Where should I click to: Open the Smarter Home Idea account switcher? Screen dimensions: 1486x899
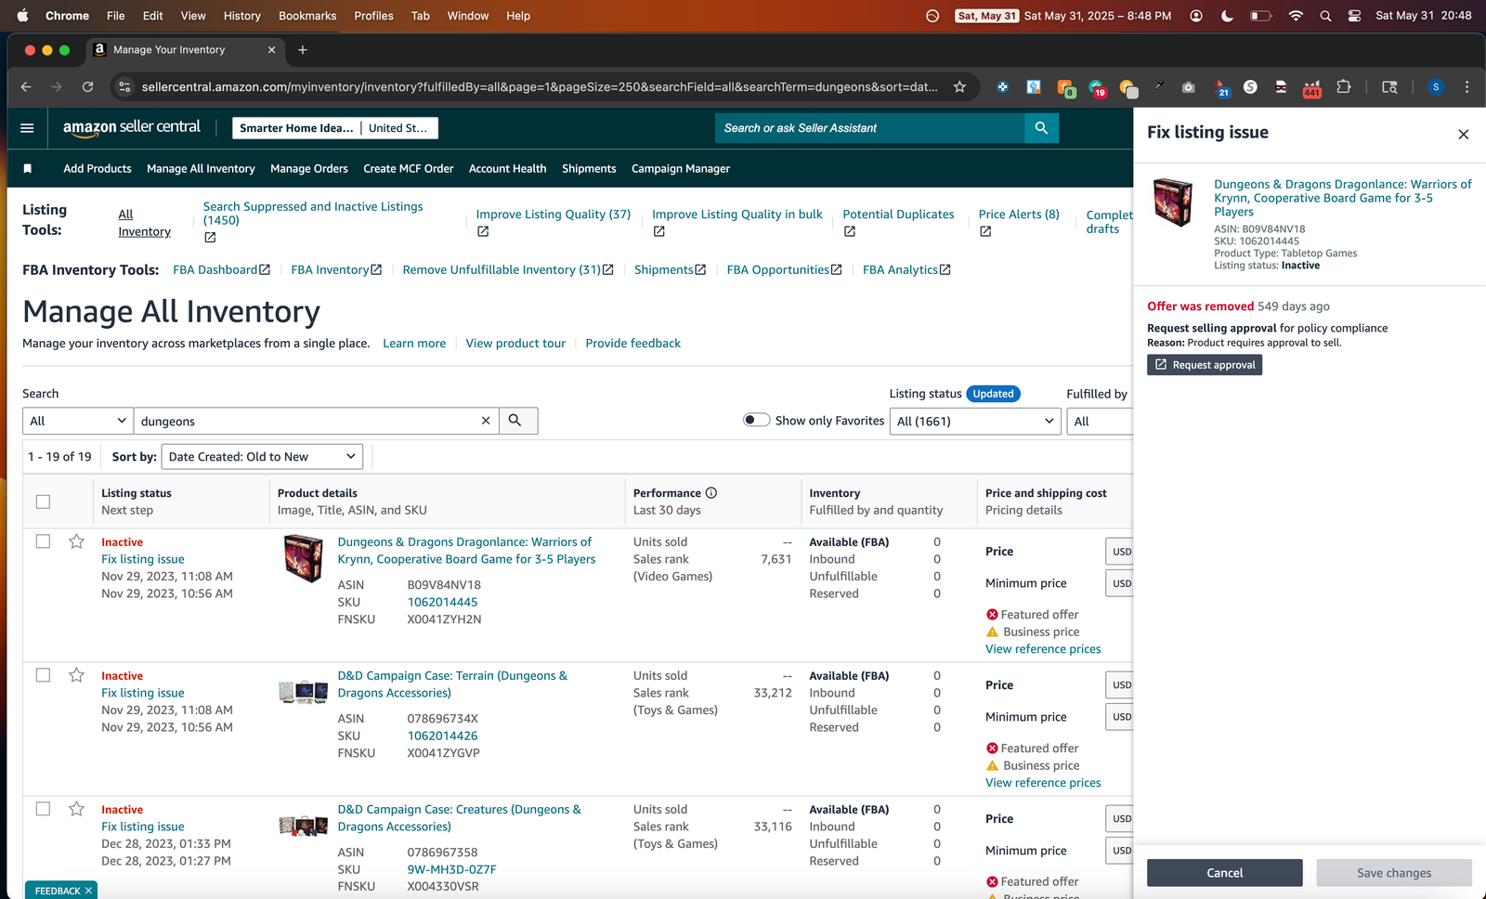point(296,128)
